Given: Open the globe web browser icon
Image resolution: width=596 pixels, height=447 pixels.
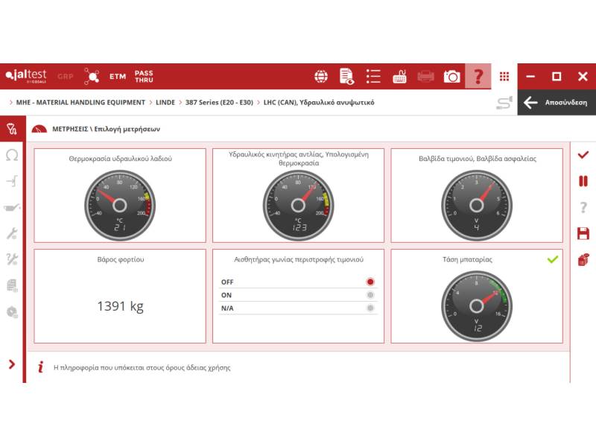Looking at the screenshot, I should pos(321,76).
